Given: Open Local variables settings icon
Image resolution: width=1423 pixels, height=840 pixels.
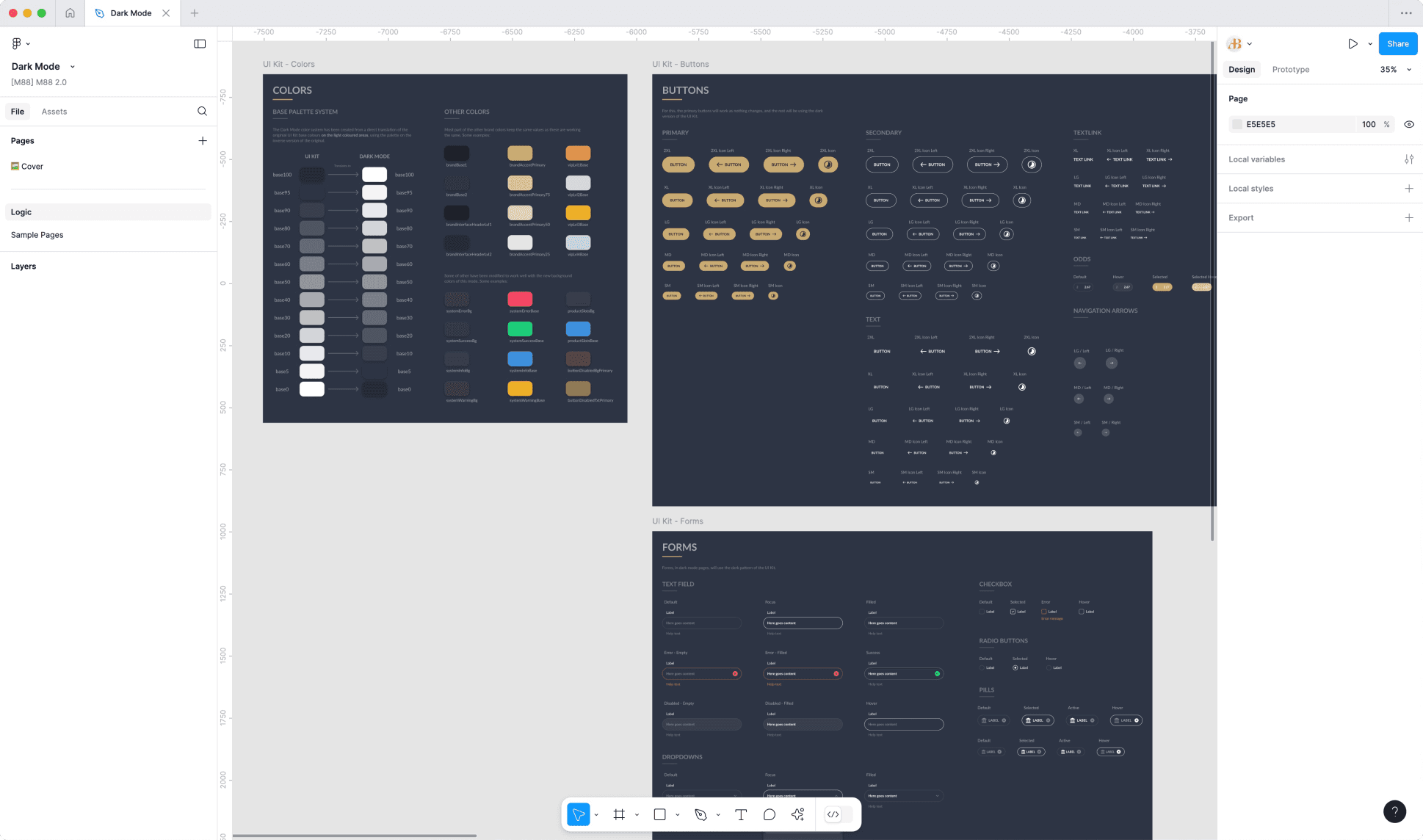Looking at the screenshot, I should click(1410, 159).
